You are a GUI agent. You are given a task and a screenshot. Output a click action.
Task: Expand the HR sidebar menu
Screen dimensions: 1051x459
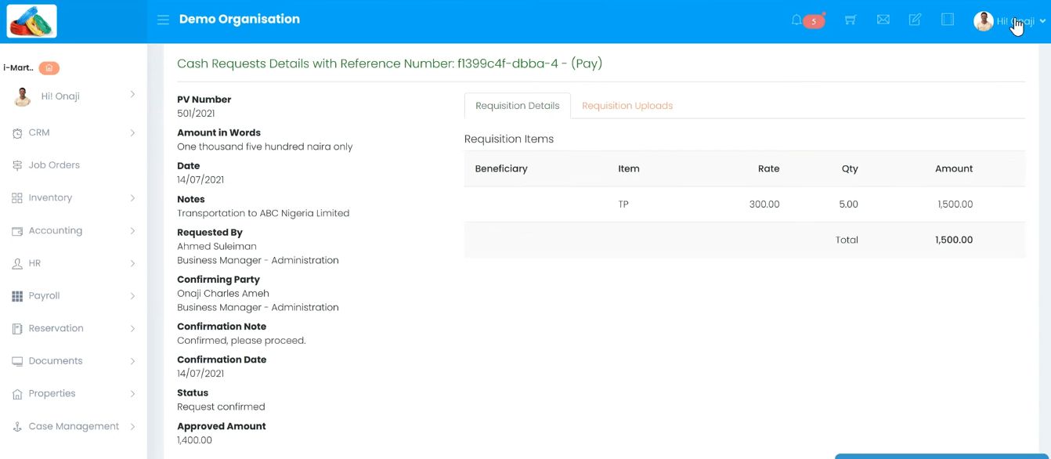(34, 264)
